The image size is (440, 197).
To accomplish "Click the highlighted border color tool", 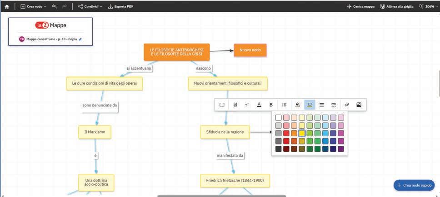I will point(310,105).
